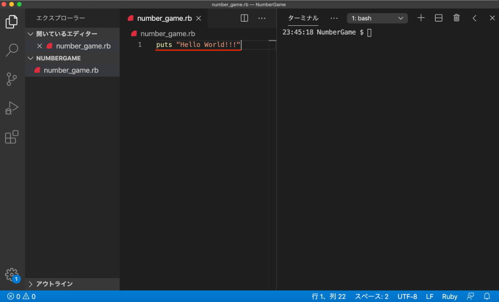Split the editor to the right
The width and height of the screenshot is (499, 302).
tap(244, 18)
